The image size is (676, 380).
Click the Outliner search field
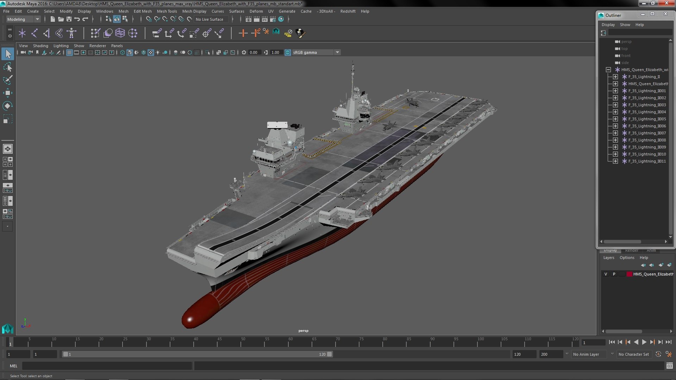tap(640, 32)
